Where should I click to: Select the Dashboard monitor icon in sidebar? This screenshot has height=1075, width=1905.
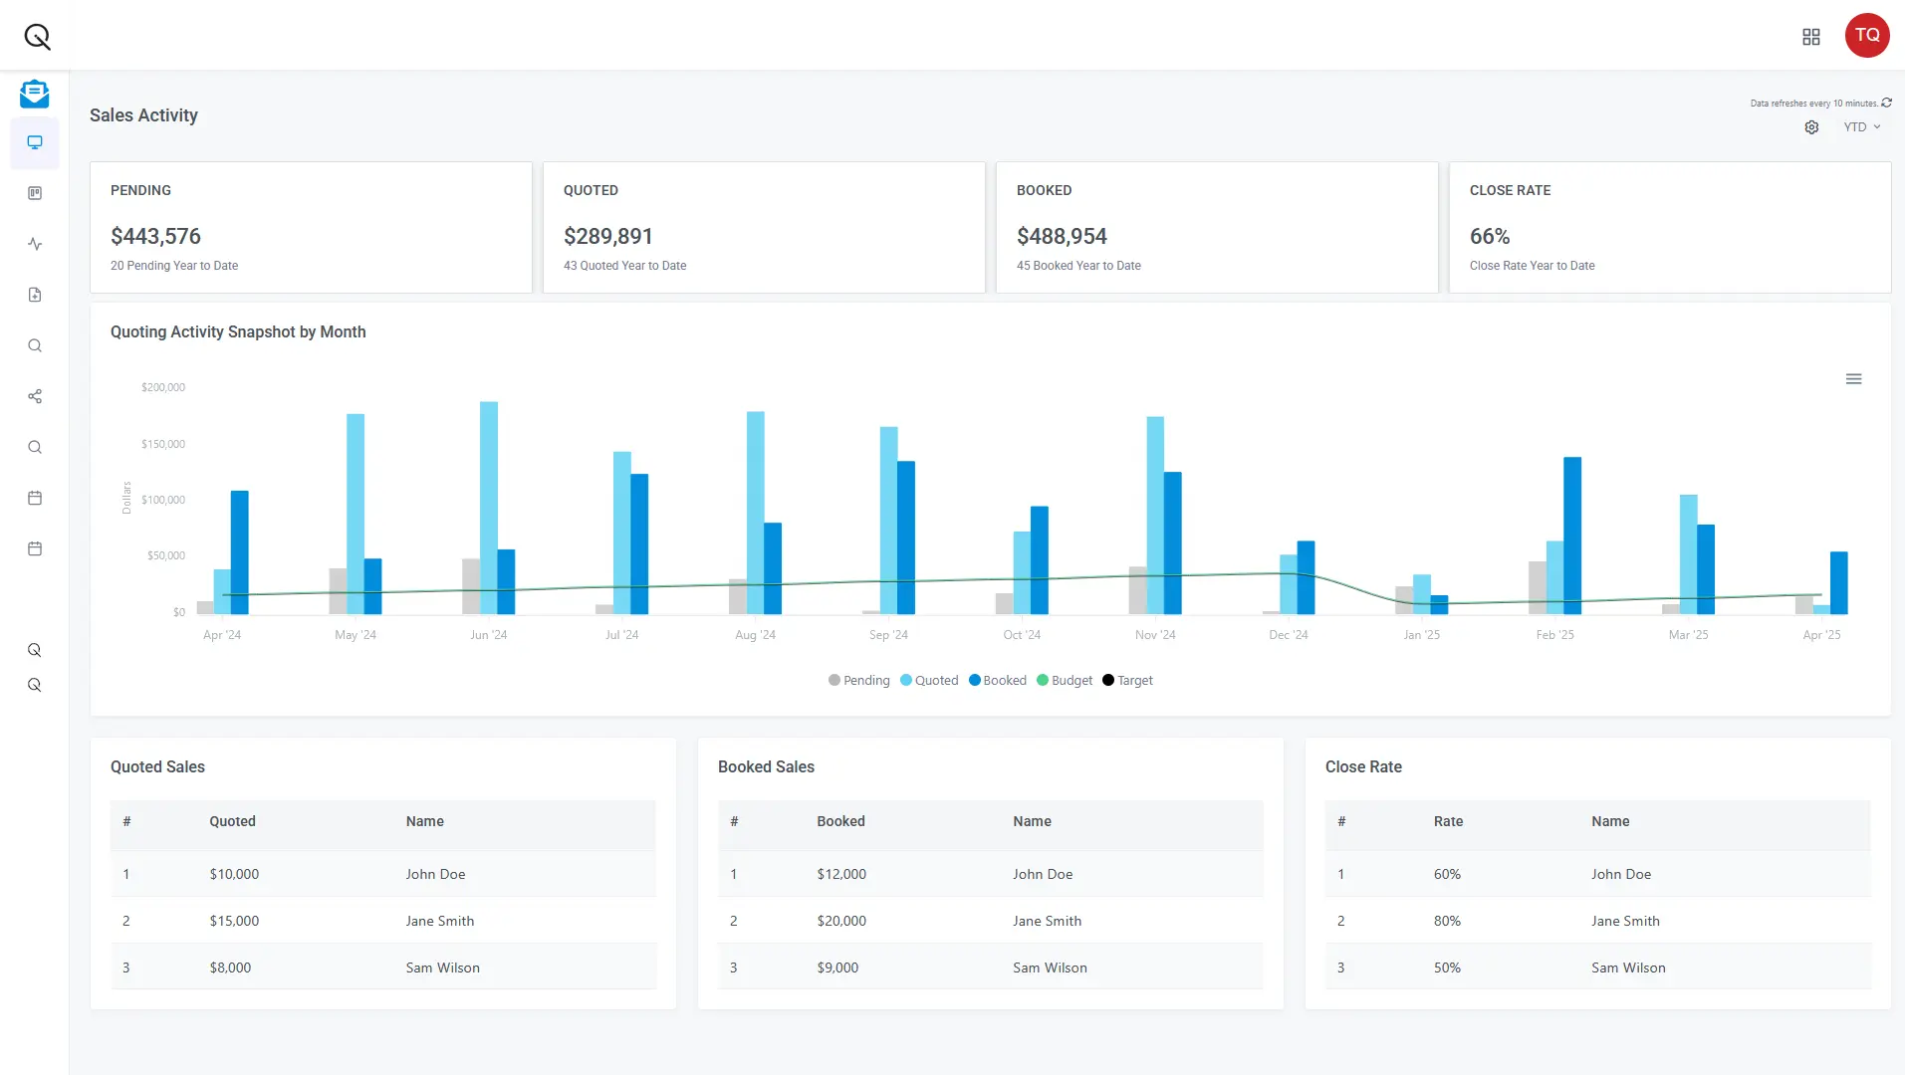coord(35,142)
